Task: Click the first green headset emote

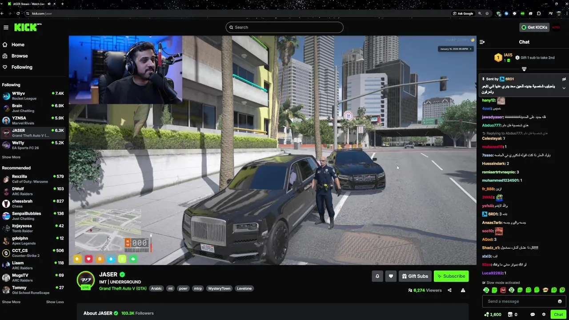Action: tap(486, 290)
